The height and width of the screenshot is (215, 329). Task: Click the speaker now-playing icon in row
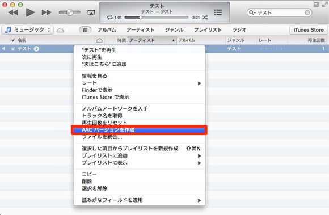tap(3, 49)
